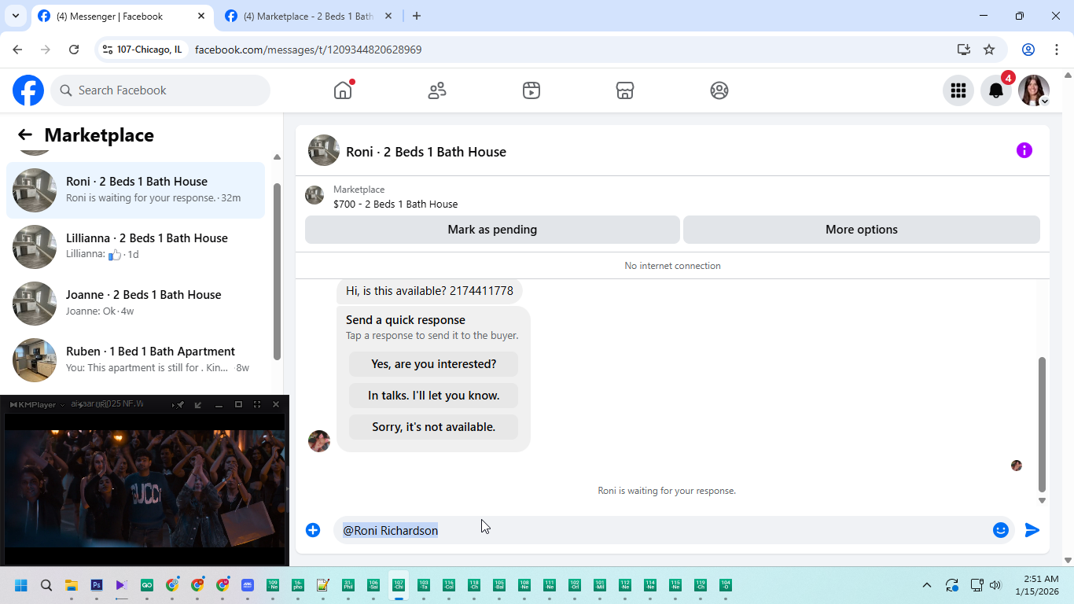
Task: Open Ruben's 1 Bed 1 Bath Apartment conversation
Action: click(135, 360)
